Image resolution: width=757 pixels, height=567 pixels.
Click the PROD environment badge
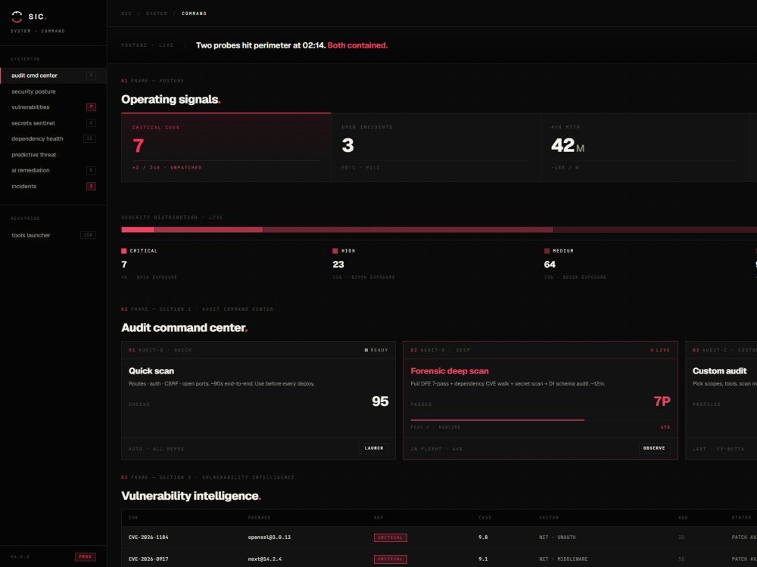coord(86,557)
